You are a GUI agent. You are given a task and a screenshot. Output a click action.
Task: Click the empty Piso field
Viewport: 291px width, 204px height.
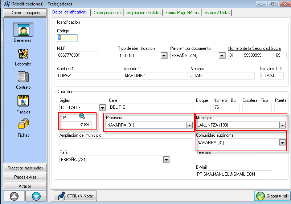tap(266, 107)
